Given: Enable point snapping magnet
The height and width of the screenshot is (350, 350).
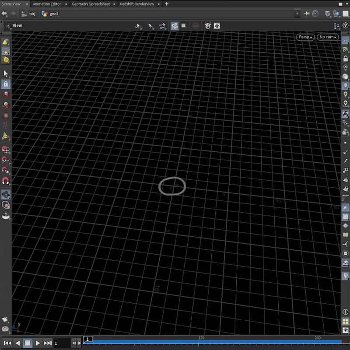Looking at the screenshot, I should point(6,170).
